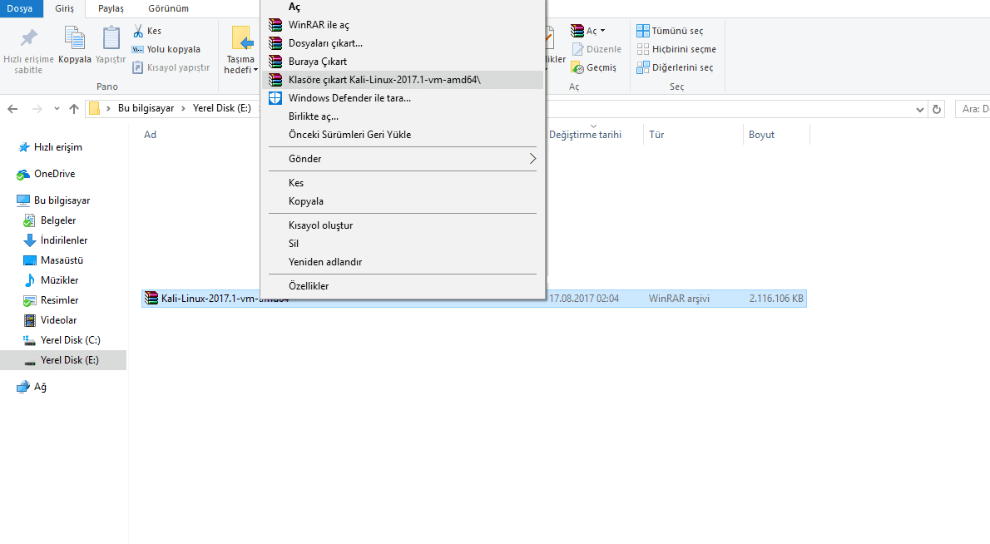Click the Taşıma hedefi folder icon
The image size is (990, 544).
[242, 38]
